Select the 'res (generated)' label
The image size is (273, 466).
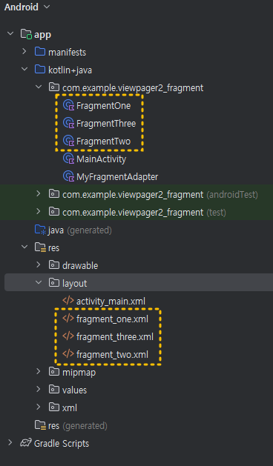tap(78, 426)
